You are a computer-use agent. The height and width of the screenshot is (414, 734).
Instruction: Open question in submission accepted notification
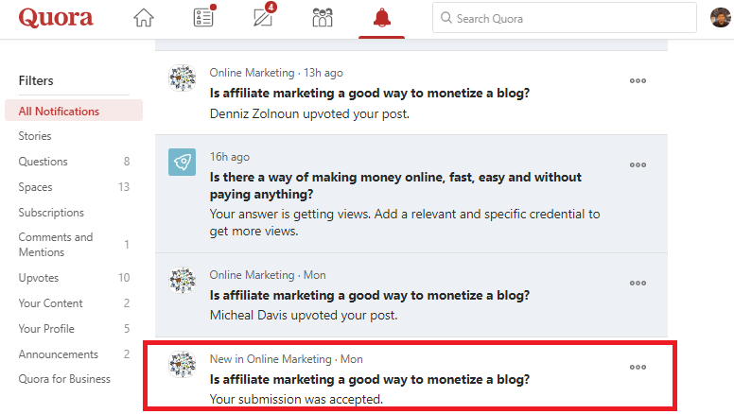369,379
